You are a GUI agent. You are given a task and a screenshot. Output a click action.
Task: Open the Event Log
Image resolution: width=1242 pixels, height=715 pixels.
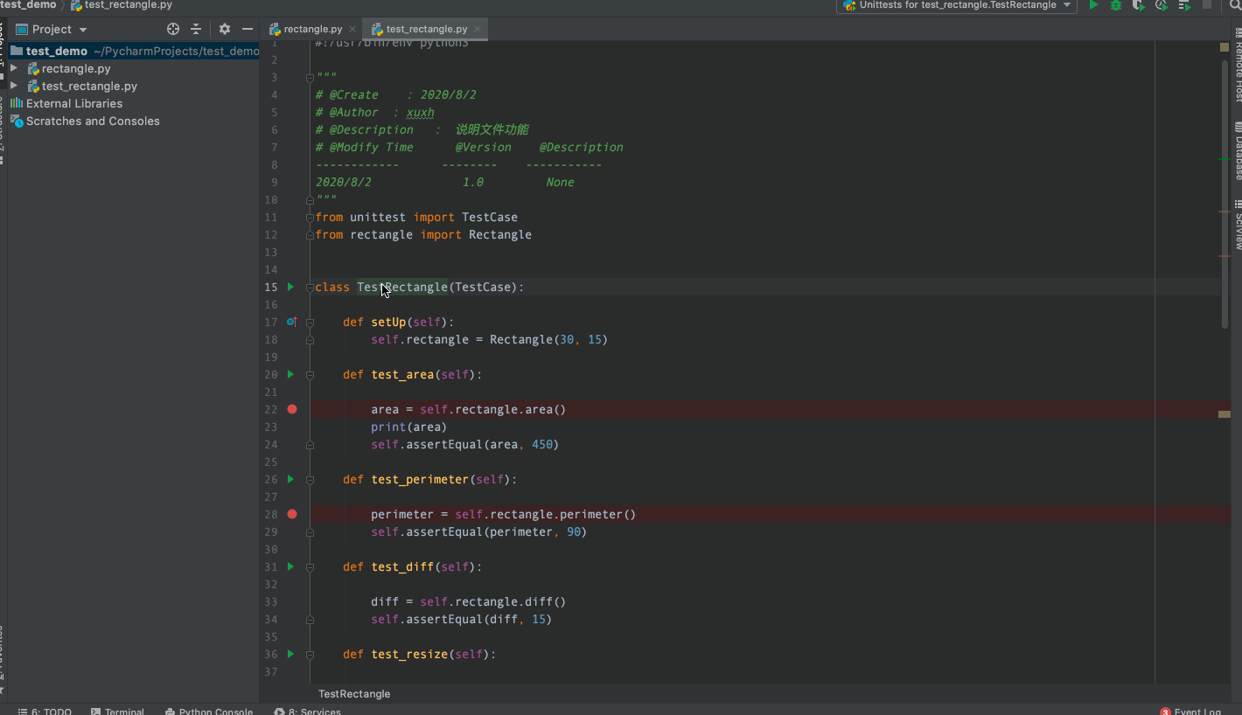tap(1190, 711)
